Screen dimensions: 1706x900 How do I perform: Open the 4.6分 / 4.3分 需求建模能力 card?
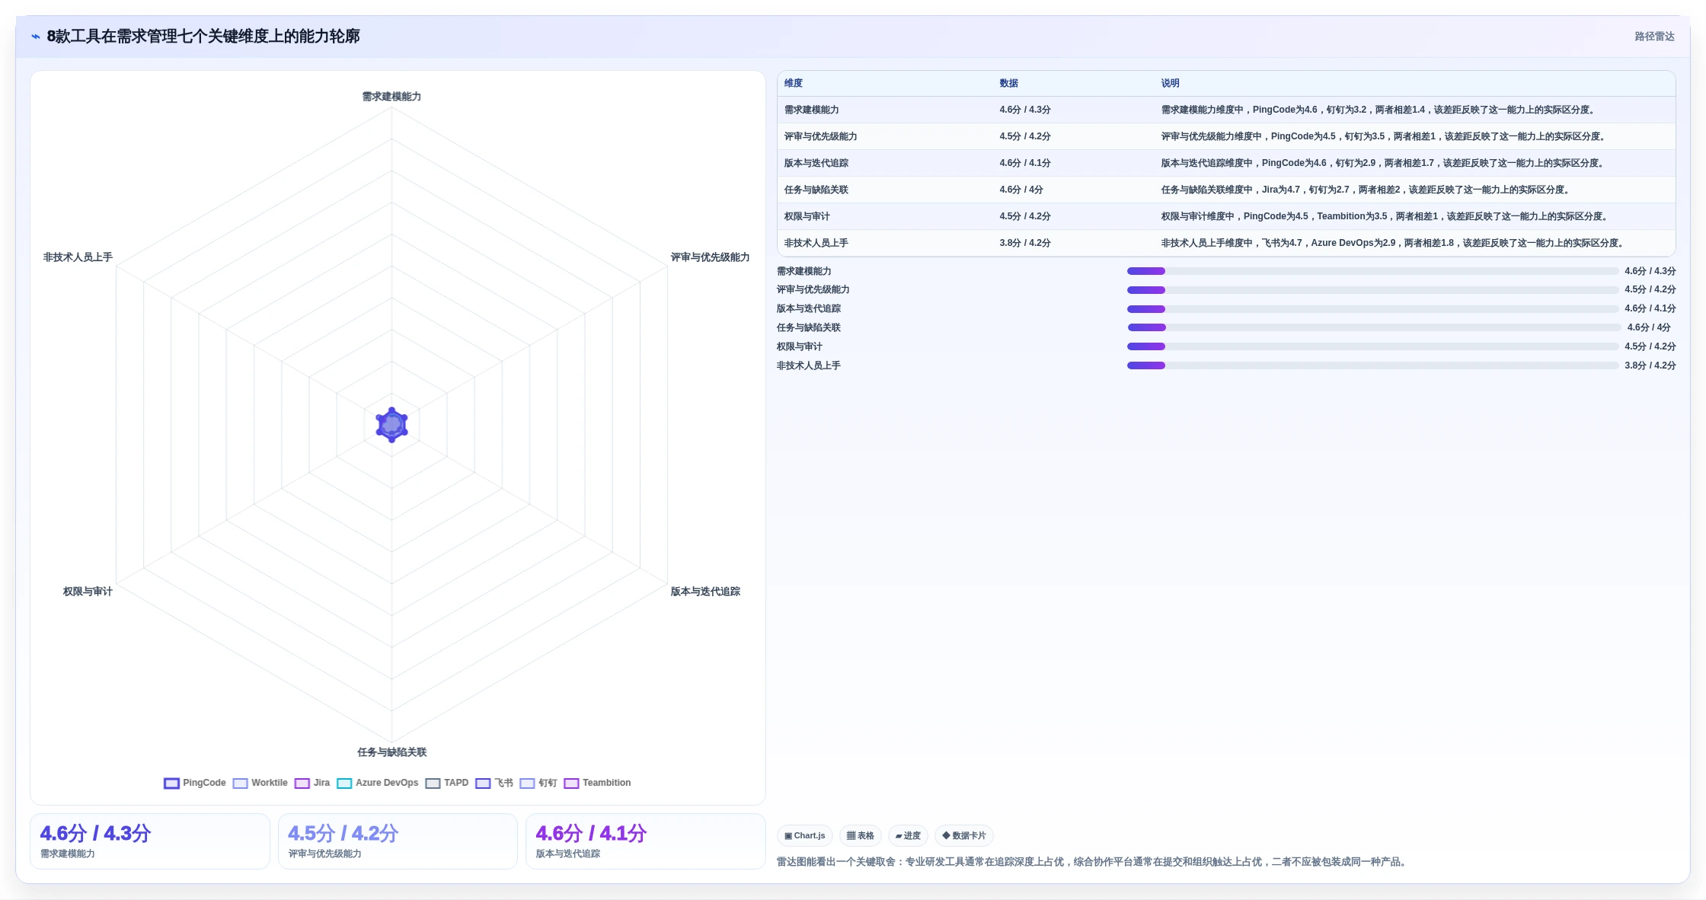pos(150,841)
